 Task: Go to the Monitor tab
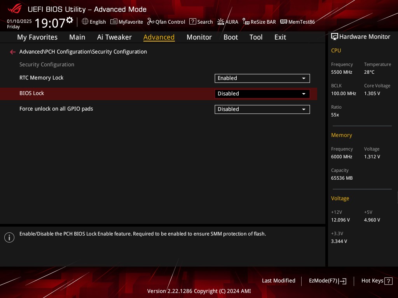tap(199, 37)
